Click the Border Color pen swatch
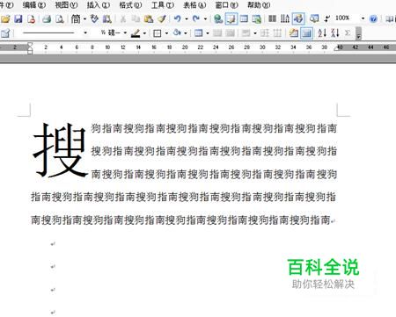The image size is (396, 317). [x=136, y=32]
